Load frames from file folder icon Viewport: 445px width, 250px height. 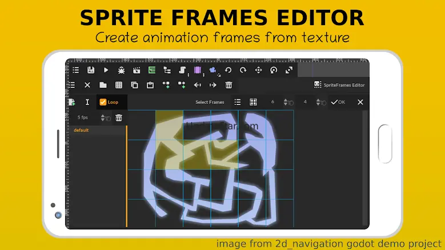point(103,85)
